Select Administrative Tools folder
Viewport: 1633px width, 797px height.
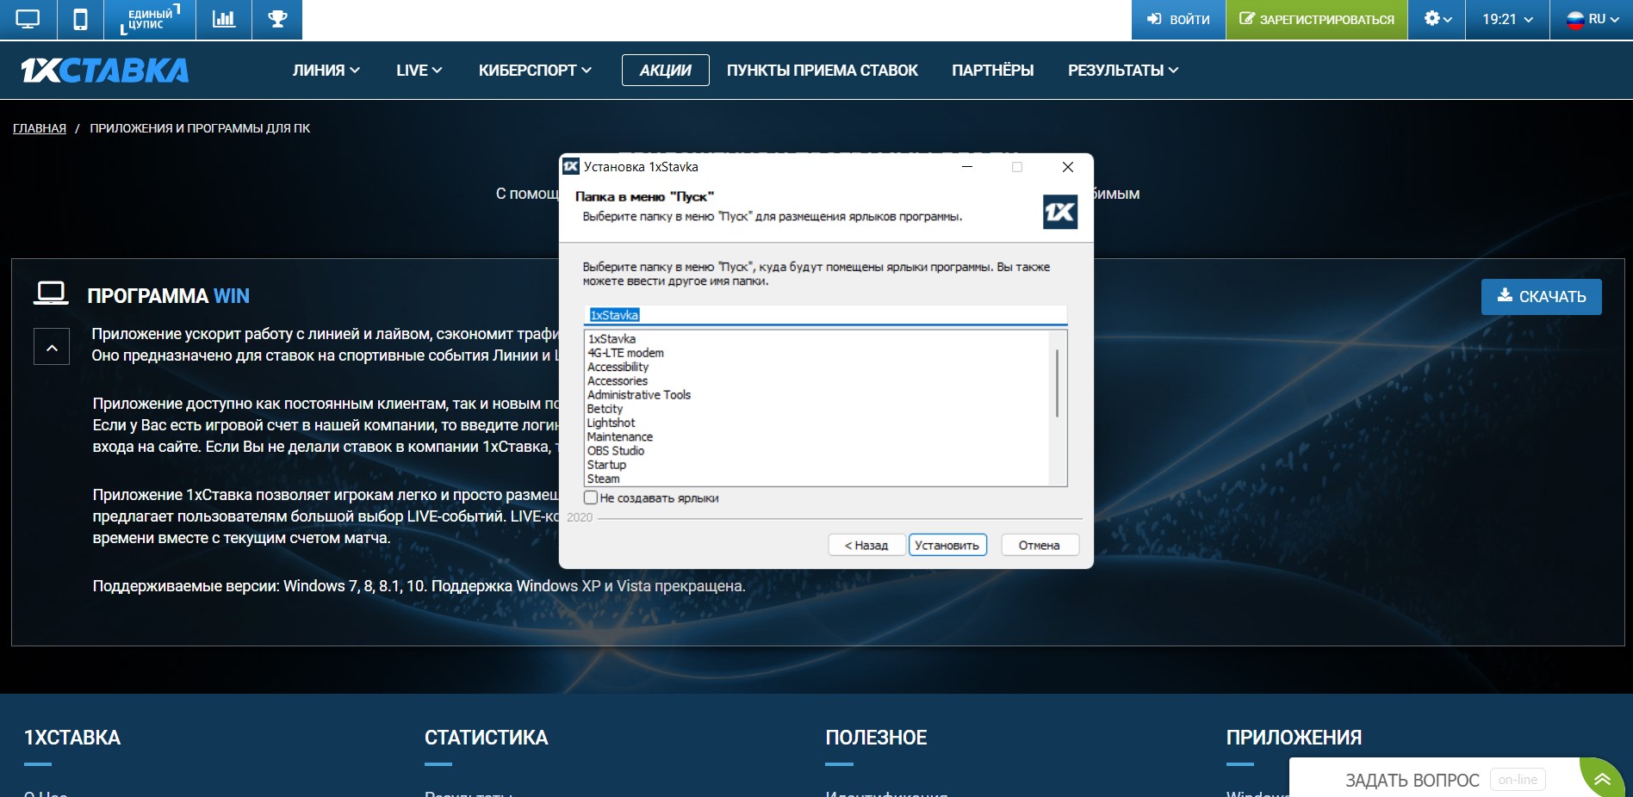point(639,395)
